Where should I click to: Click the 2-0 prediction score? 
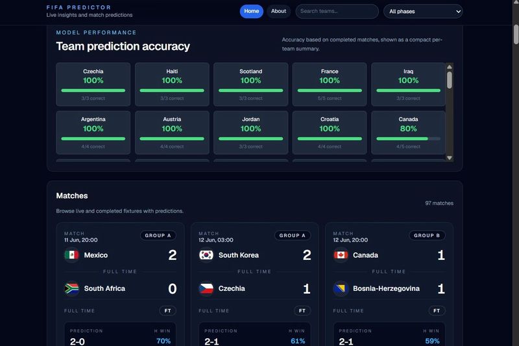(77, 341)
